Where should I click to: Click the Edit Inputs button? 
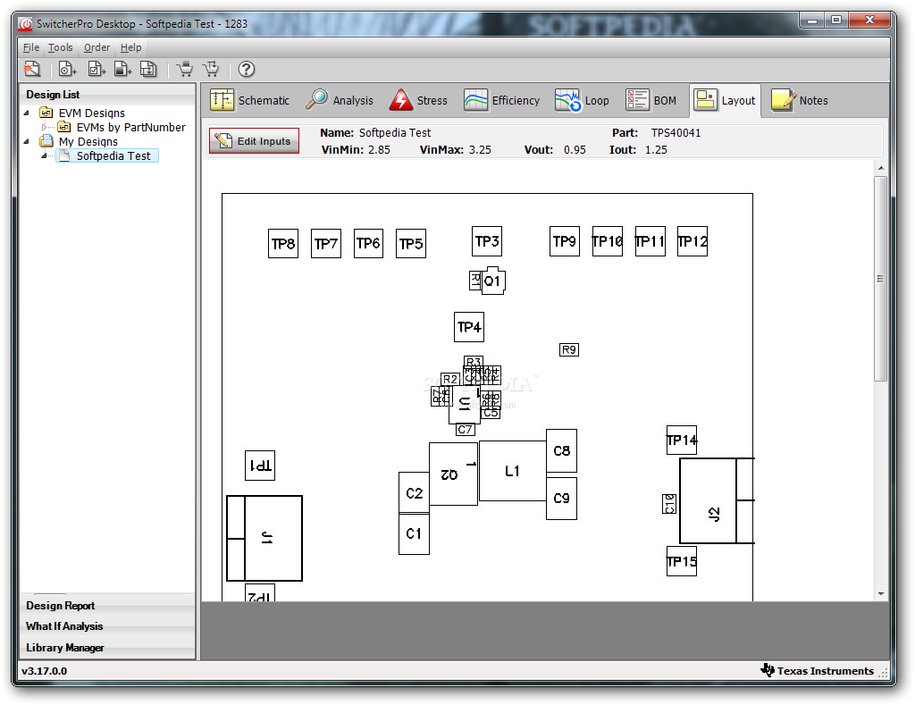[x=254, y=140]
